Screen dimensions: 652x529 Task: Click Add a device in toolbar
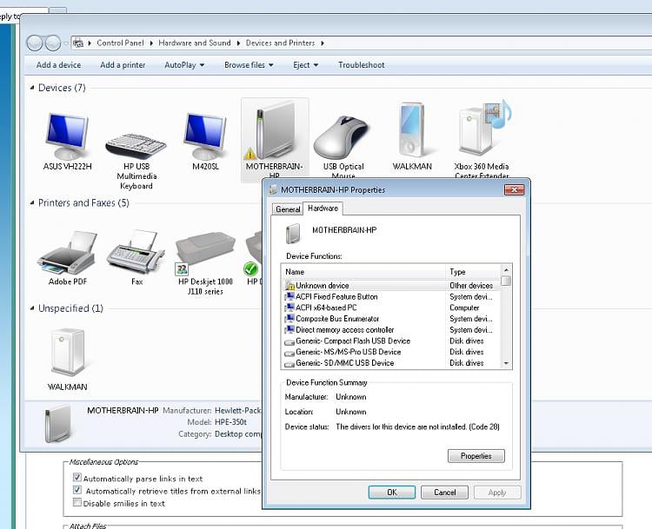tap(58, 65)
